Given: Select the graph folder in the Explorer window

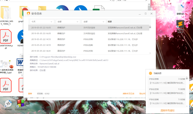Looking at the screenshot, I should click(x=21, y=14).
